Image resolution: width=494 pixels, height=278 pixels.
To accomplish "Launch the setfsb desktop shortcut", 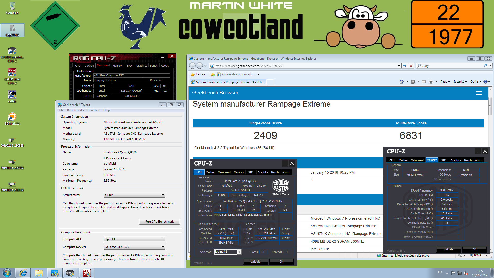I will (x=12, y=97).
